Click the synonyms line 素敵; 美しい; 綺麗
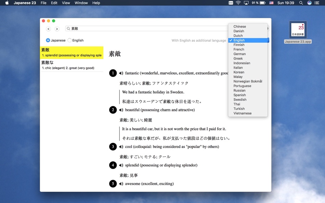The width and height of the screenshot is (325, 203). (136, 120)
